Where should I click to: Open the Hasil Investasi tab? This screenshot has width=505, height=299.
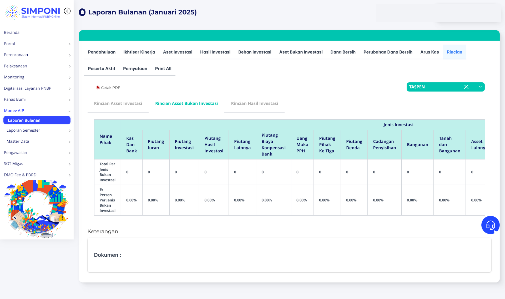click(215, 52)
